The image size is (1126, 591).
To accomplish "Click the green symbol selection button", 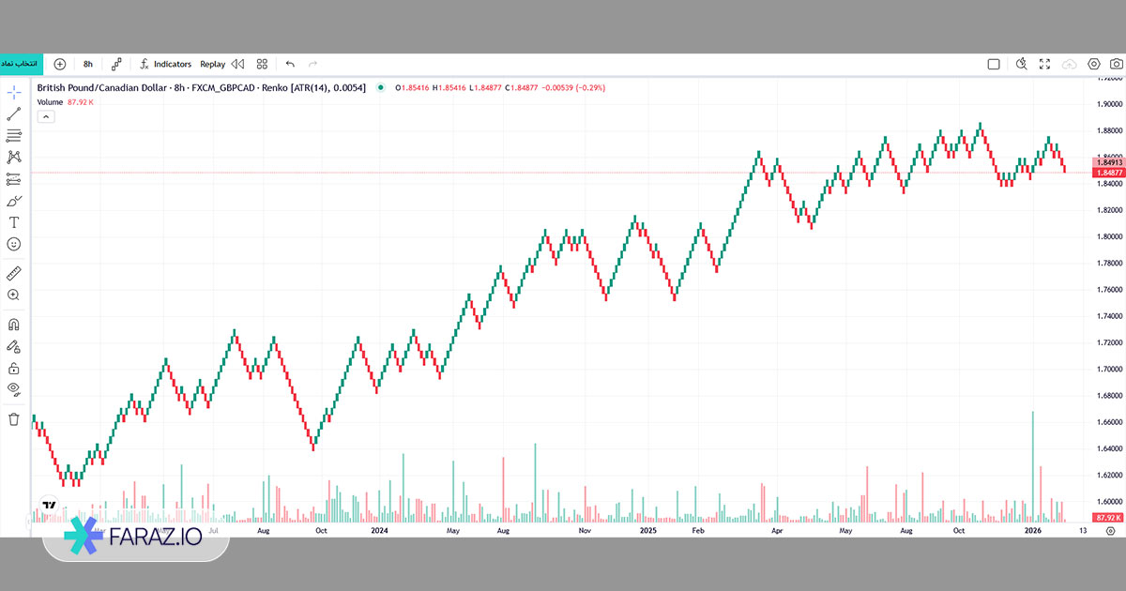I will 21,63.
